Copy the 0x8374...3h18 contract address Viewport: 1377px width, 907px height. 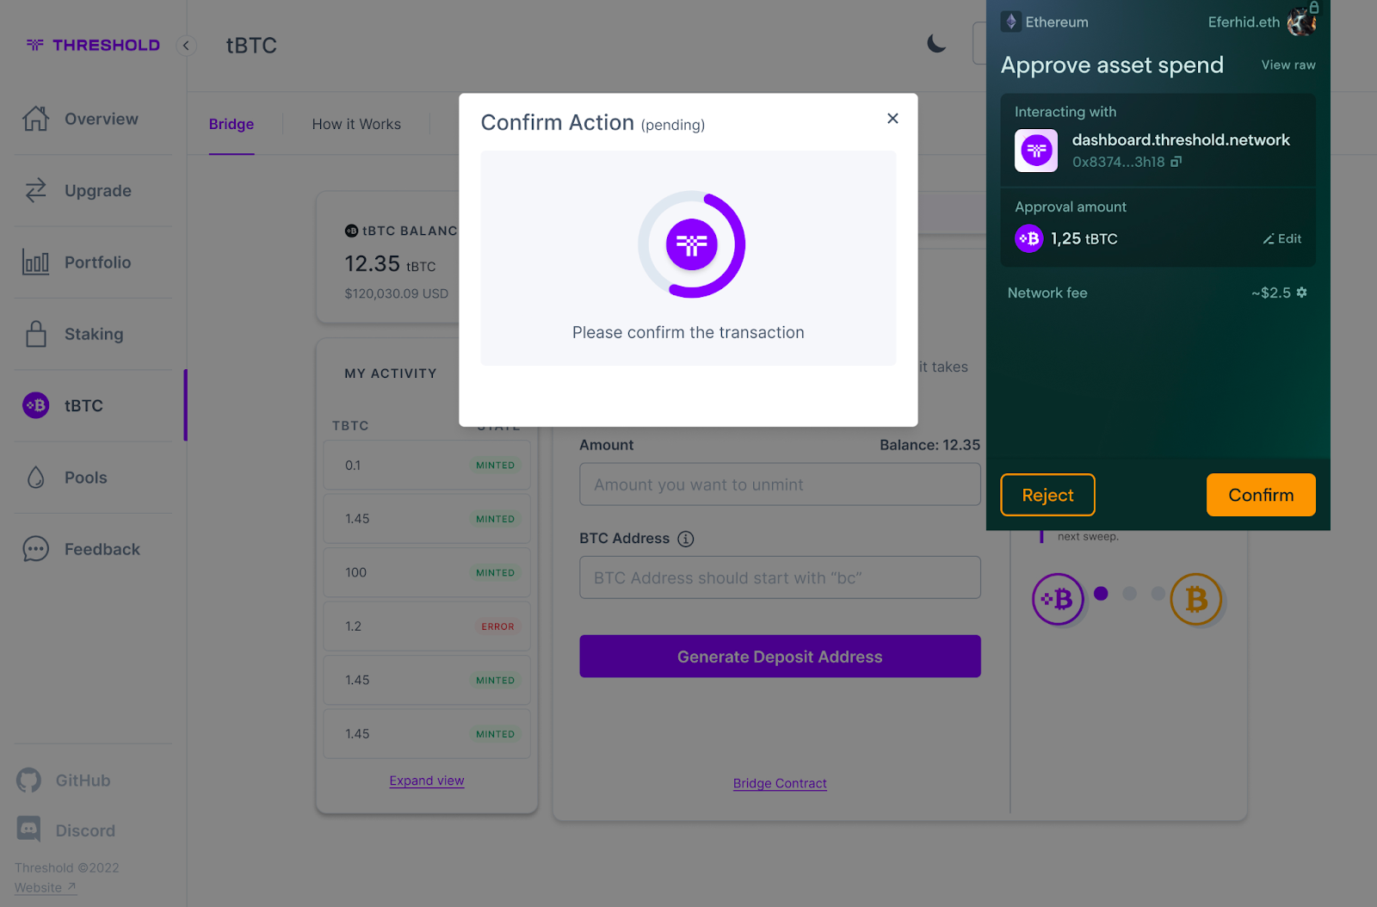(x=1176, y=162)
